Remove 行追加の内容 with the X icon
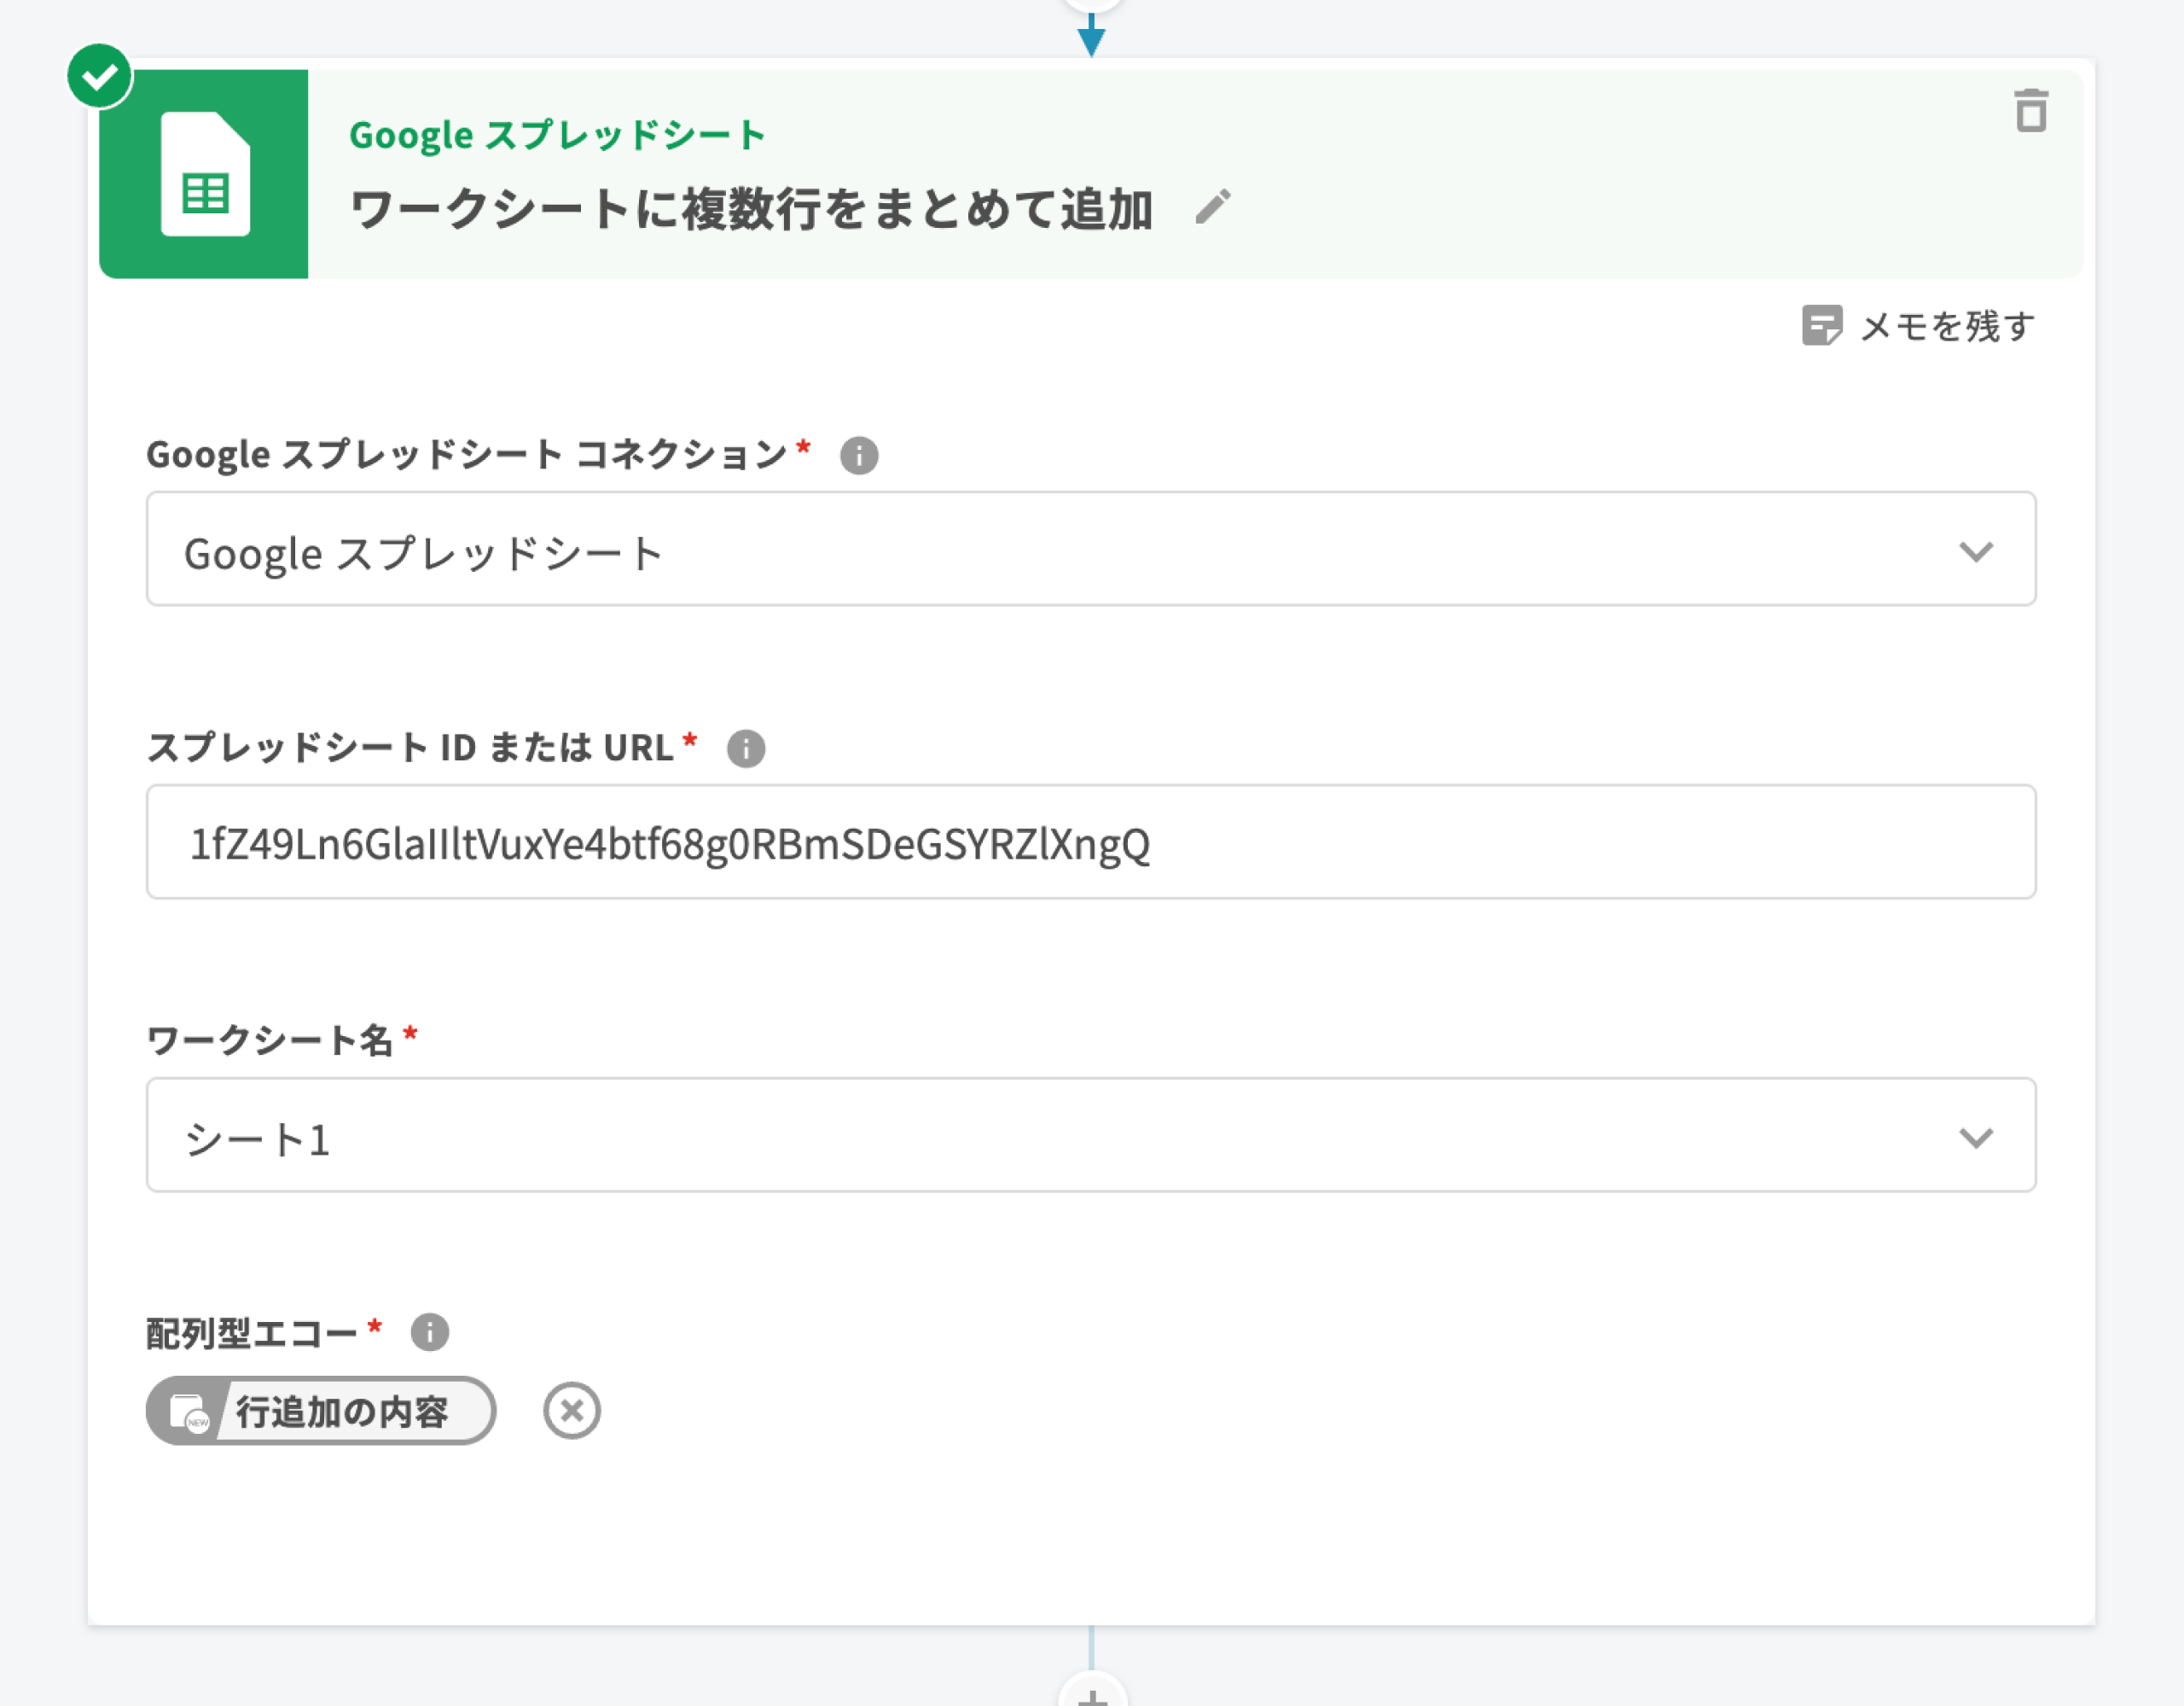 pos(572,1411)
